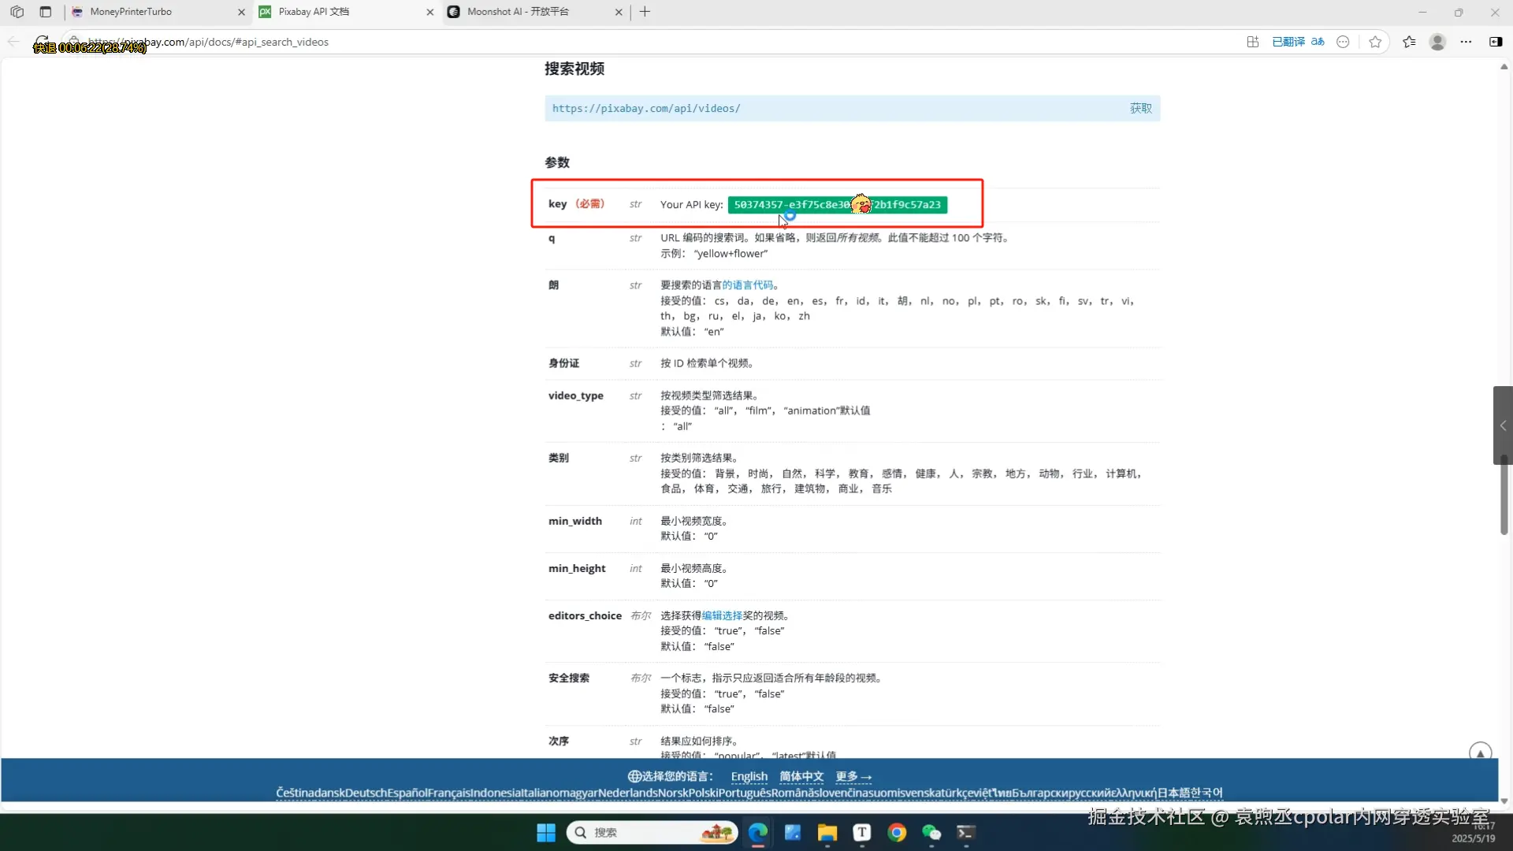Click the min_height parameter name
Viewport: 1513px width, 851px height.
pos(577,568)
